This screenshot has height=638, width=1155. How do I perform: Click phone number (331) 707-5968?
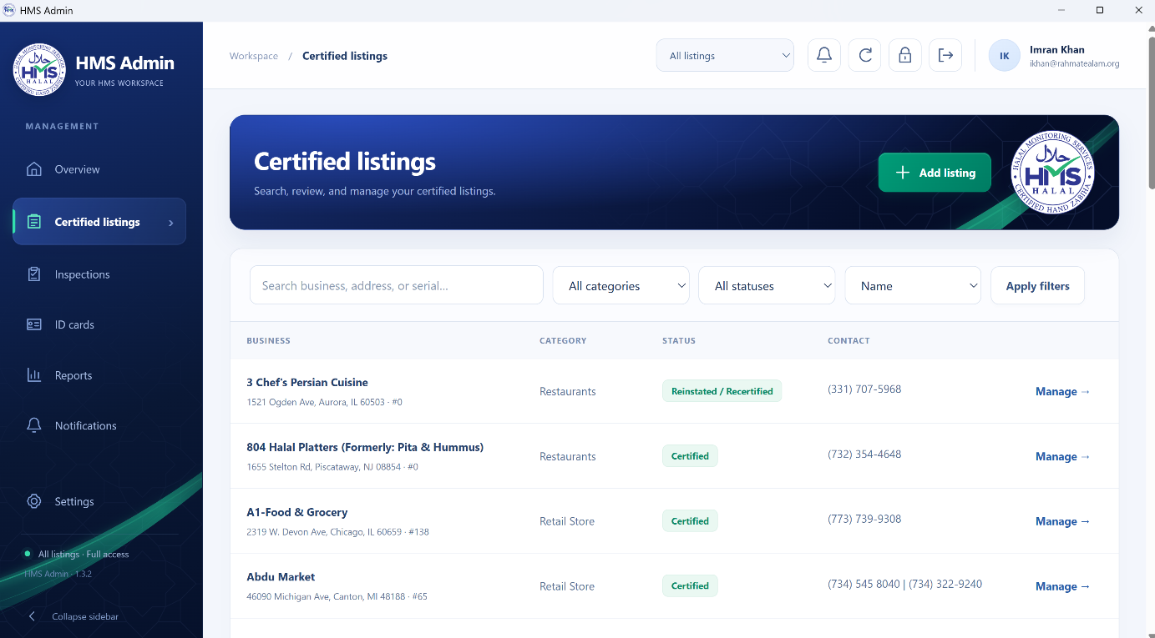pos(864,389)
